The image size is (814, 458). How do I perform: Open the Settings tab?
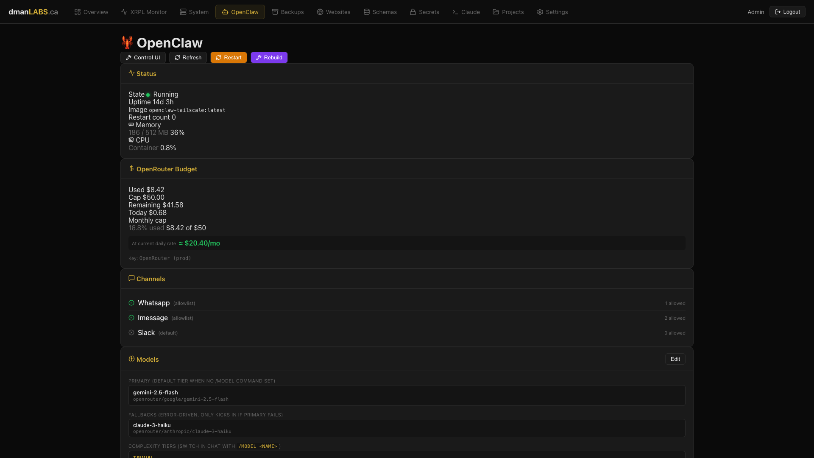[x=552, y=12]
